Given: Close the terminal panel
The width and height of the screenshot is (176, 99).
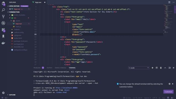Looking at the screenshot, I should pos(174,68).
